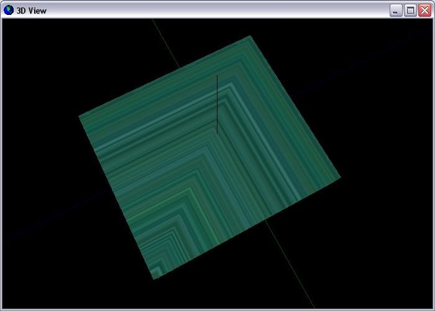Maximize the 3D View window
The image size is (435, 311).
[410, 11]
